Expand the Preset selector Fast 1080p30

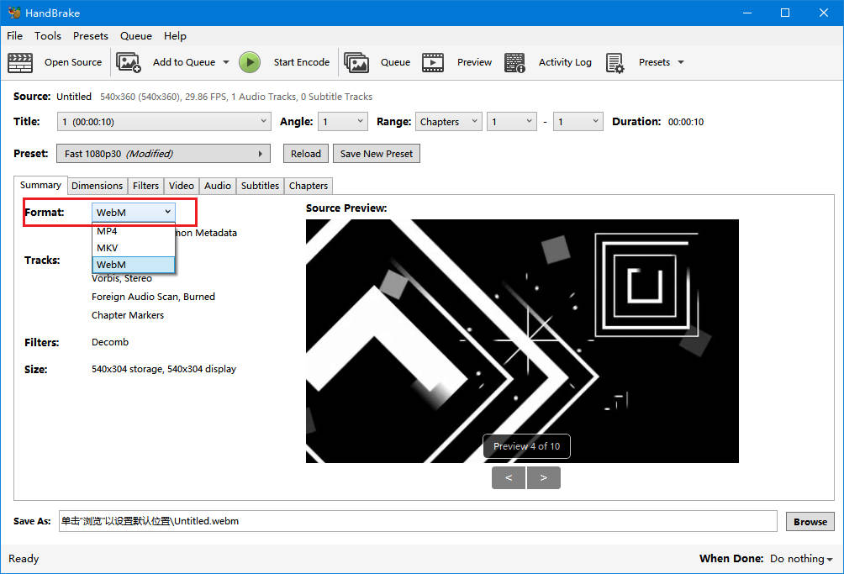[x=163, y=153]
